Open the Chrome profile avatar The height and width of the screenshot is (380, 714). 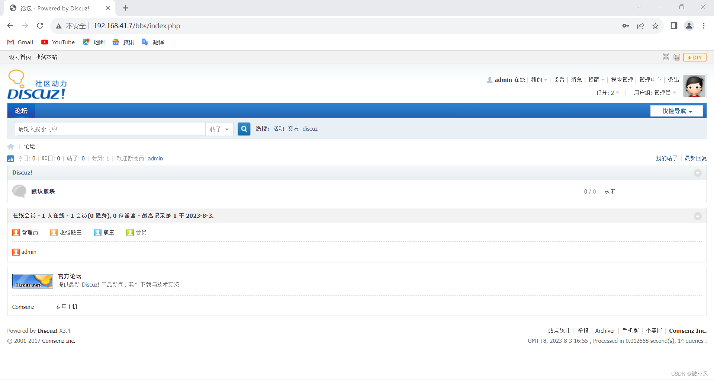tap(689, 26)
